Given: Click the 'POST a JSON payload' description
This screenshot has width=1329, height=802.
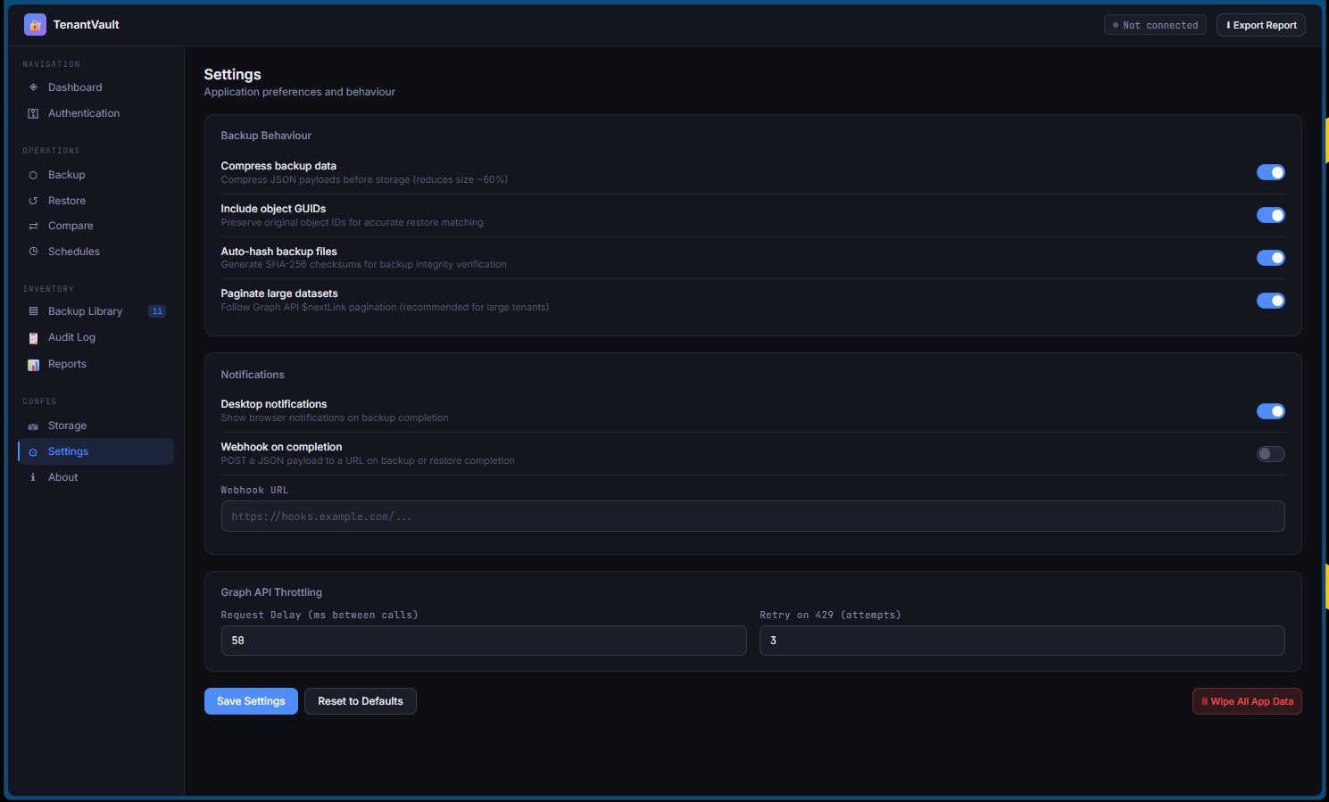Looking at the screenshot, I should coord(368,461).
